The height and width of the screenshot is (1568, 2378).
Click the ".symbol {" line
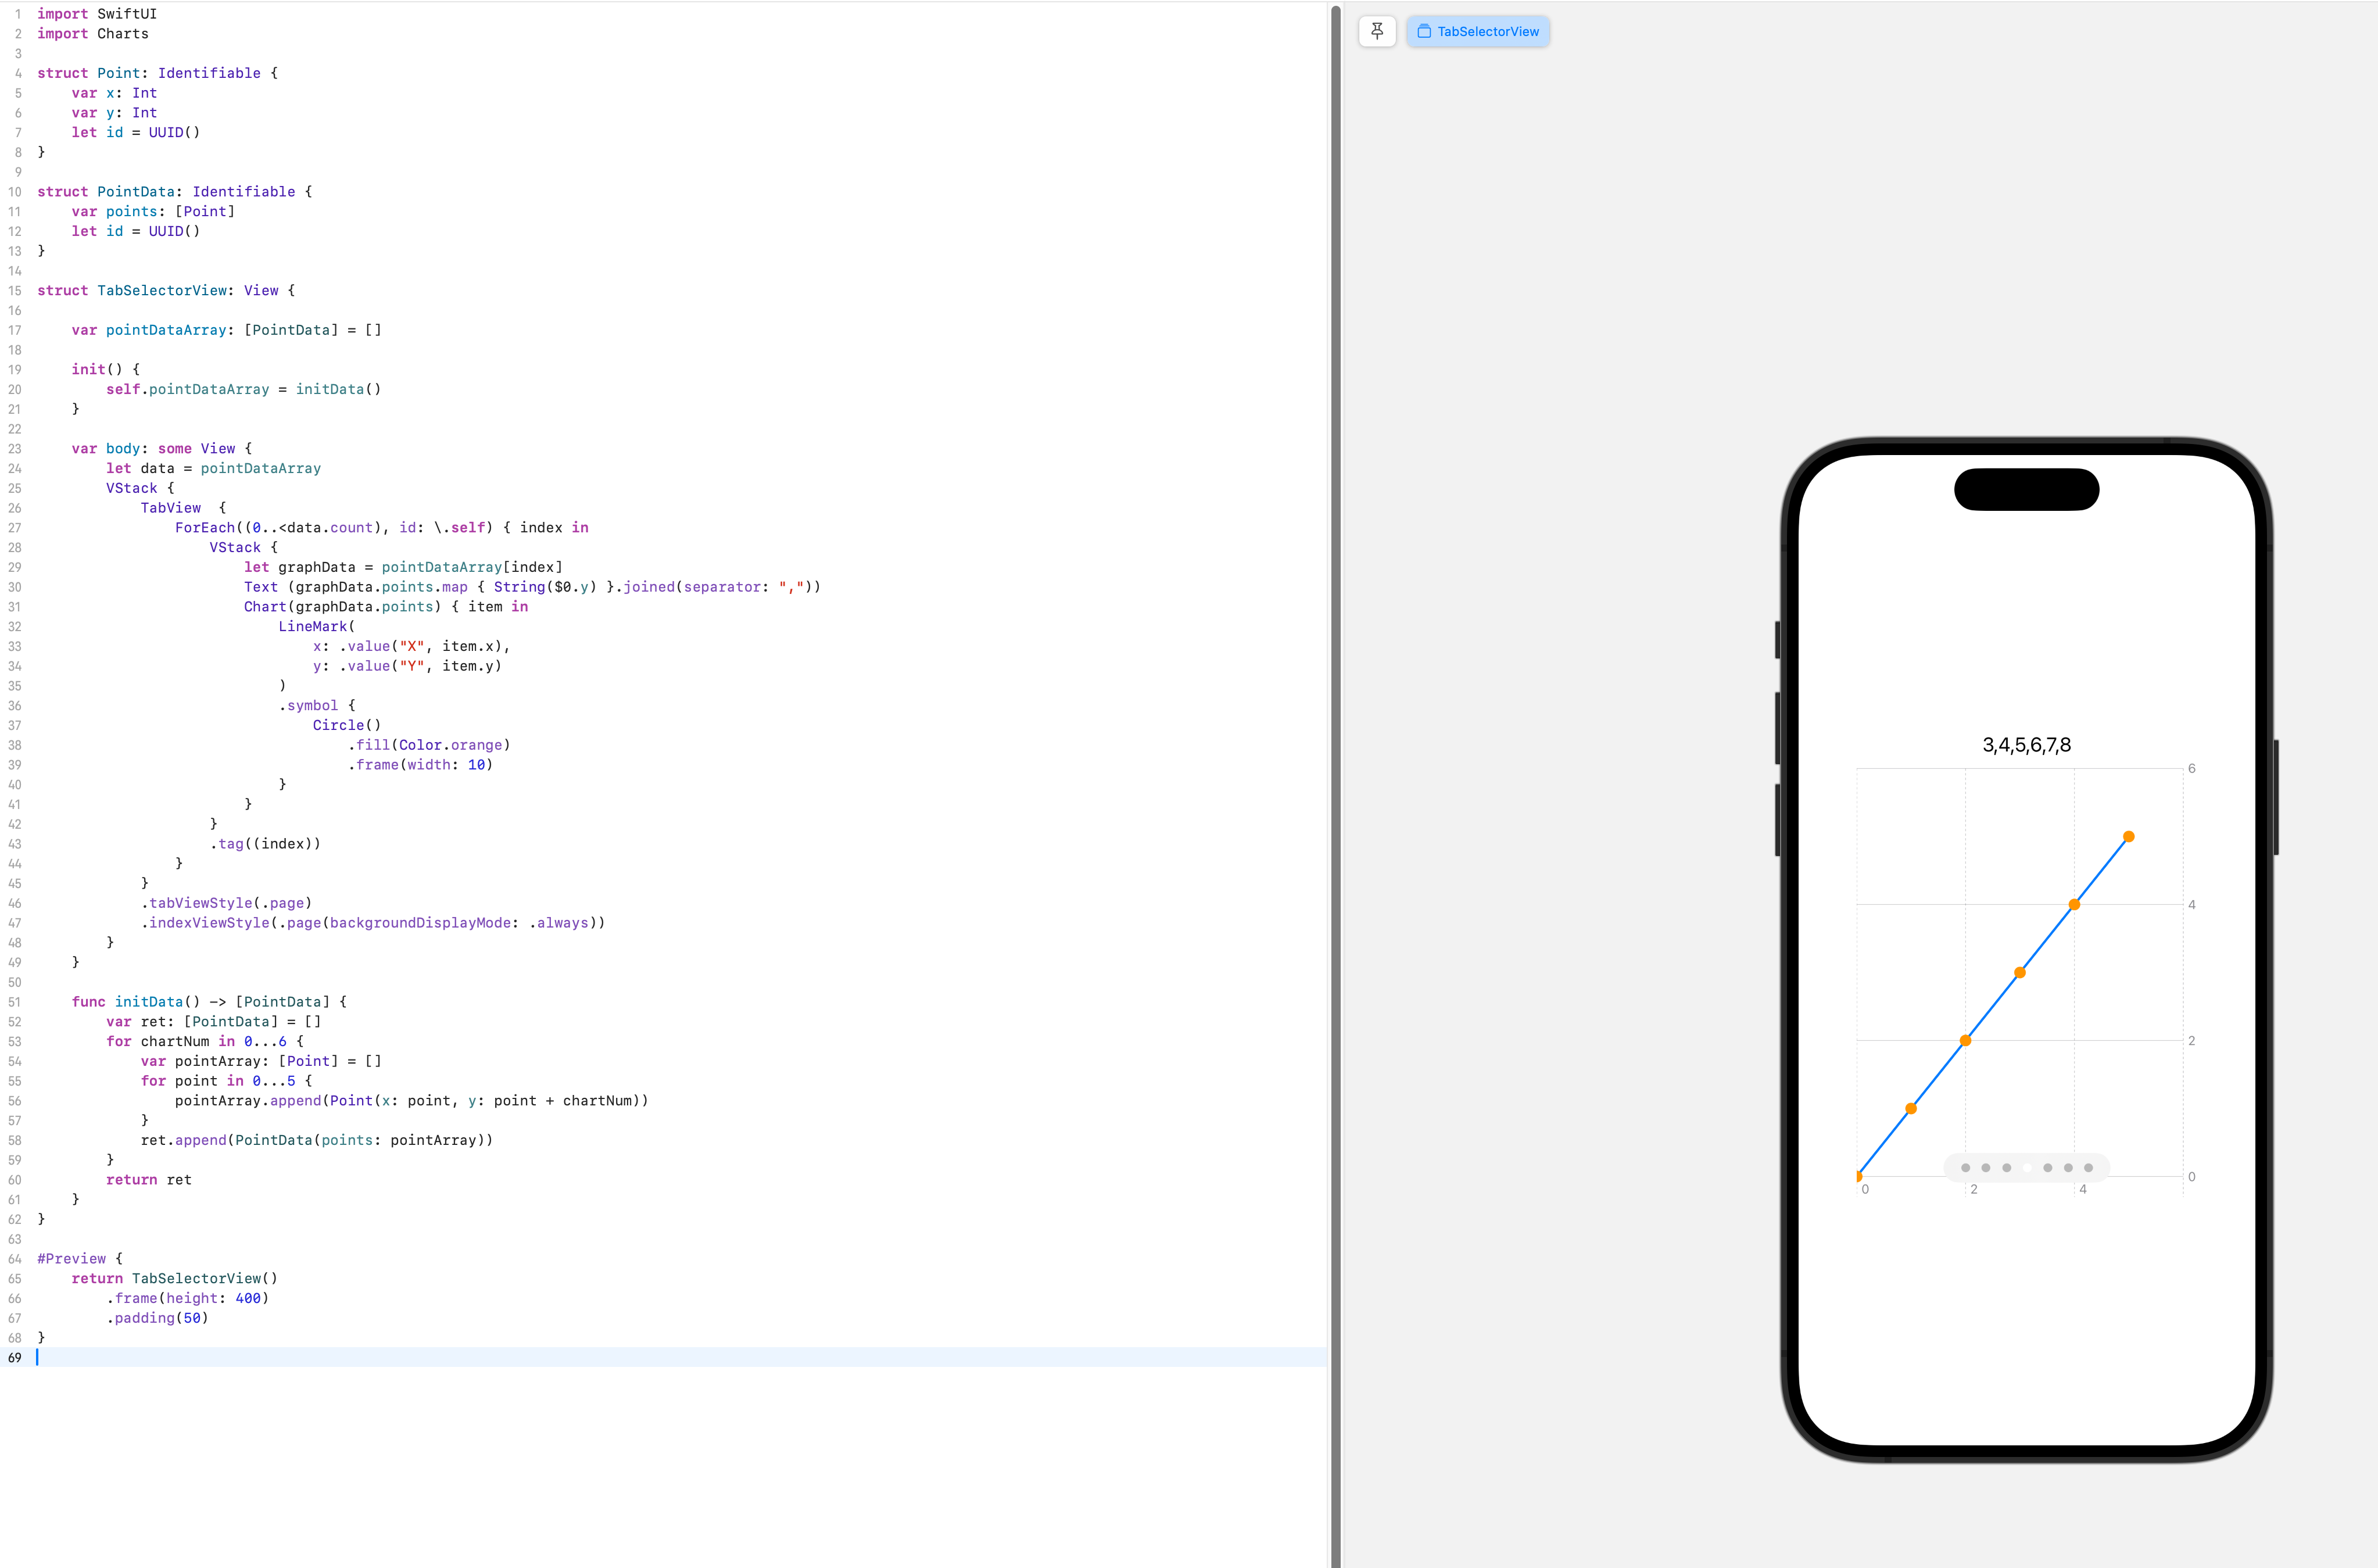coord(317,706)
